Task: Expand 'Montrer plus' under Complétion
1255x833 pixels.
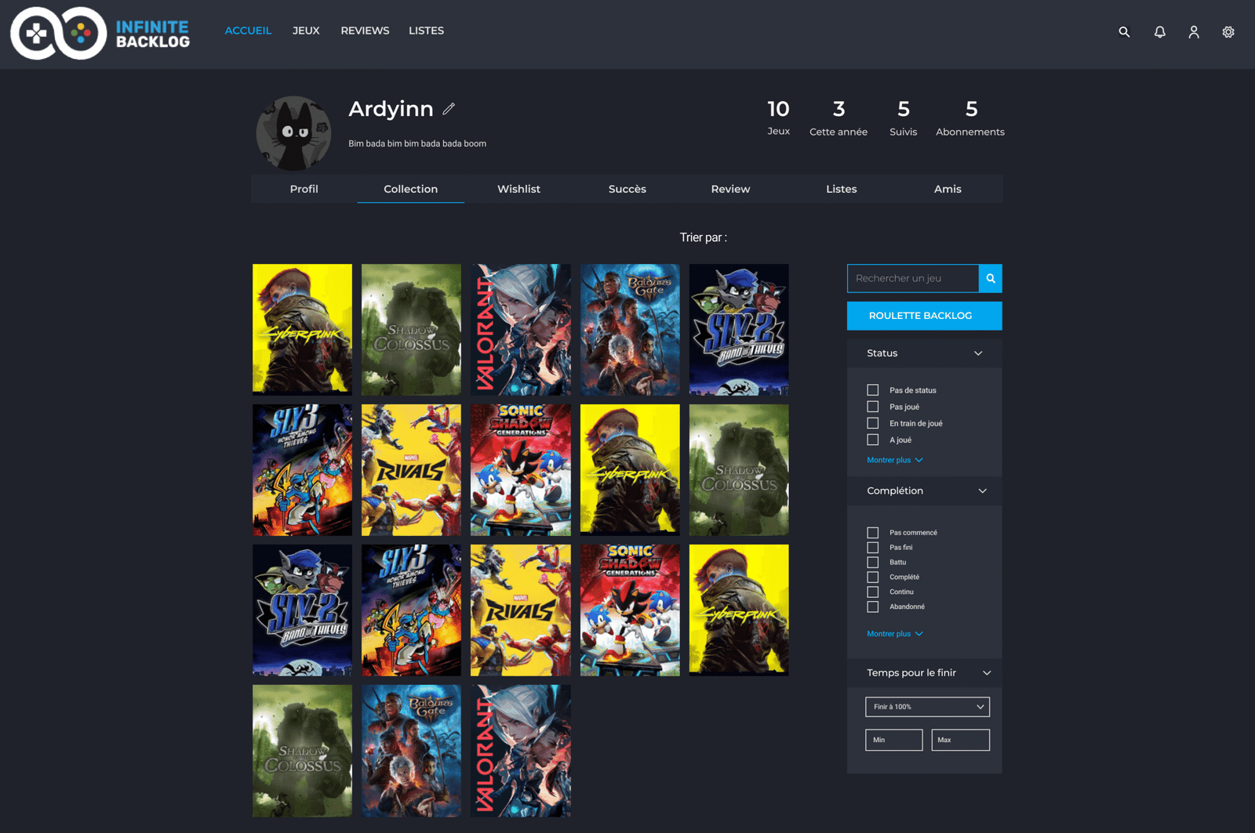Action: (894, 634)
